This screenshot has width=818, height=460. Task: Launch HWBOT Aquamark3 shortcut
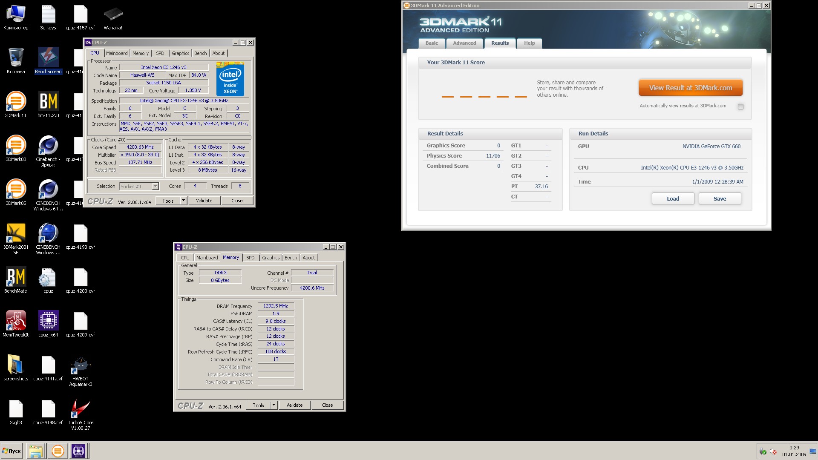[81, 371]
